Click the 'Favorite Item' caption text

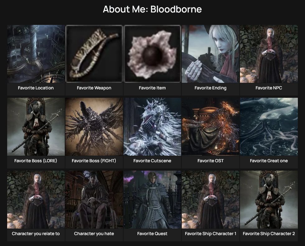tap(152, 88)
